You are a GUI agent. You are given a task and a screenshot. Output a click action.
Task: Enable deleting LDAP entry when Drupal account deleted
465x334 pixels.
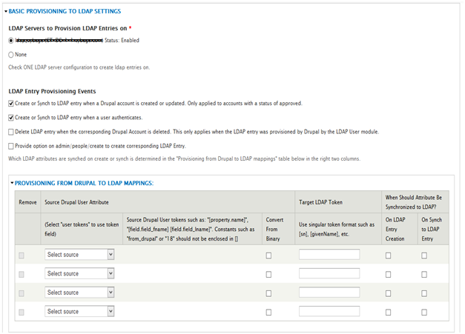[11, 131]
